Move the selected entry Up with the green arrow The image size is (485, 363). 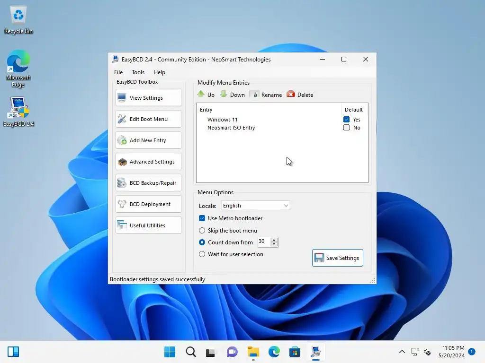coord(206,95)
